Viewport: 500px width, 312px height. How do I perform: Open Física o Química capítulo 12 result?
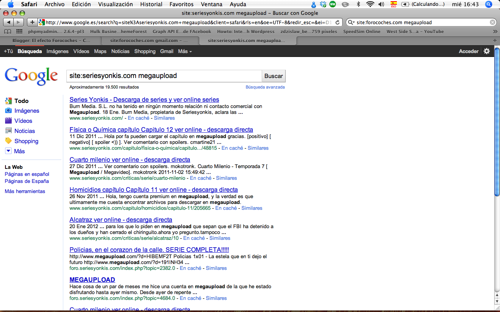point(161,130)
